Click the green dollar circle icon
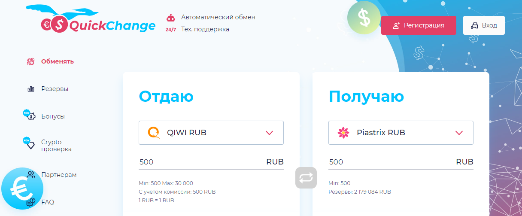 [364, 18]
